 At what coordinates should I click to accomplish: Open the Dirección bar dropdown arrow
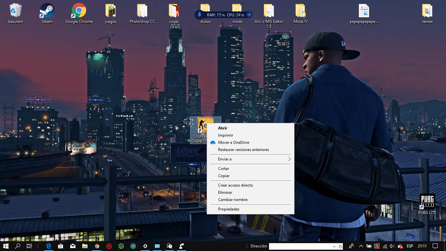click(x=334, y=246)
